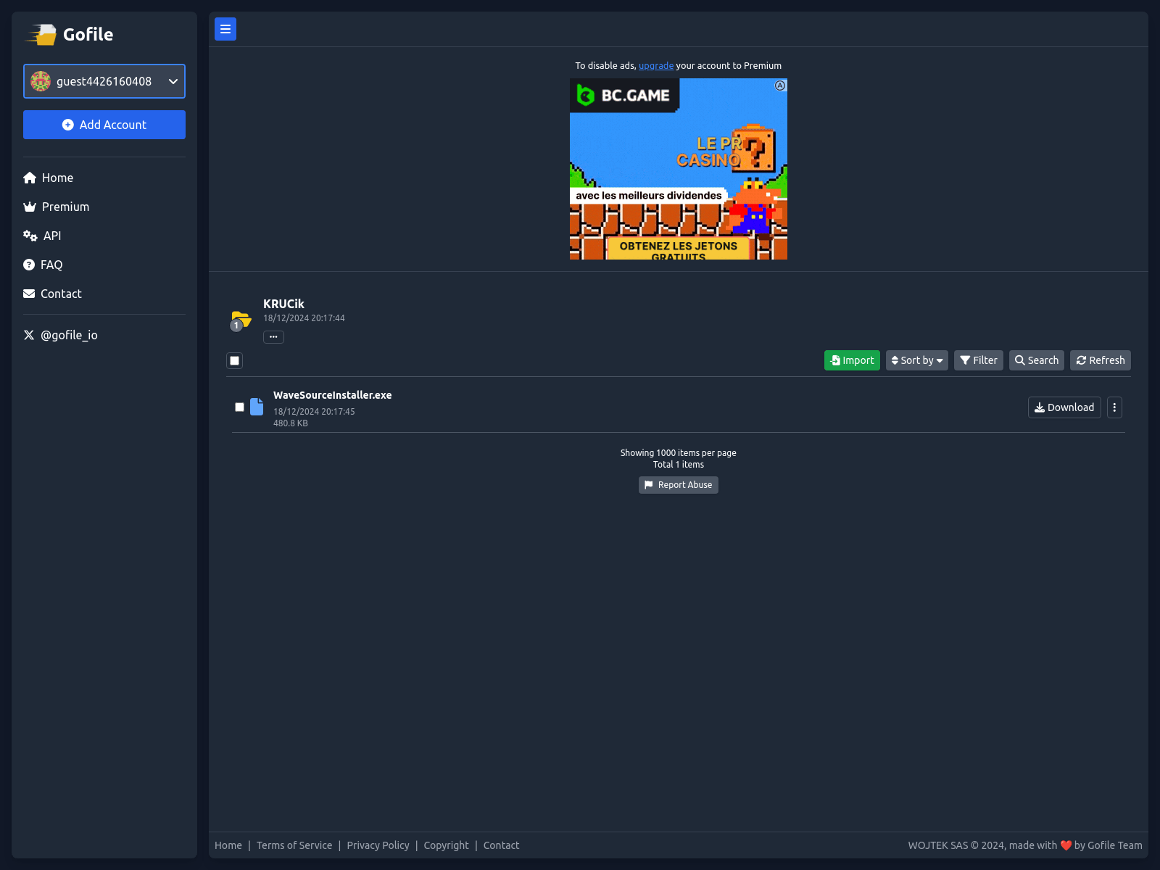The width and height of the screenshot is (1160, 870).
Task: Click the flag icon on Report Abuse
Action: (649, 485)
